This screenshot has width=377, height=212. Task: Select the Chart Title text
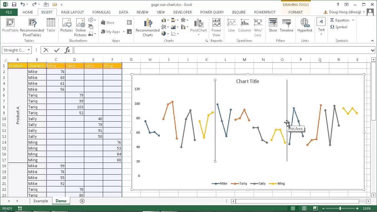coord(247,81)
